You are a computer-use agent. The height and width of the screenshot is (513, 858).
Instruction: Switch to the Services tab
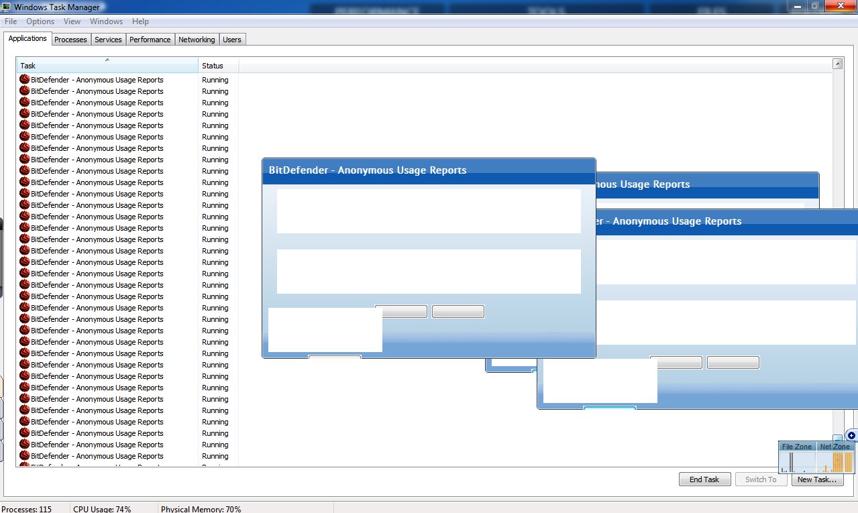pos(108,40)
